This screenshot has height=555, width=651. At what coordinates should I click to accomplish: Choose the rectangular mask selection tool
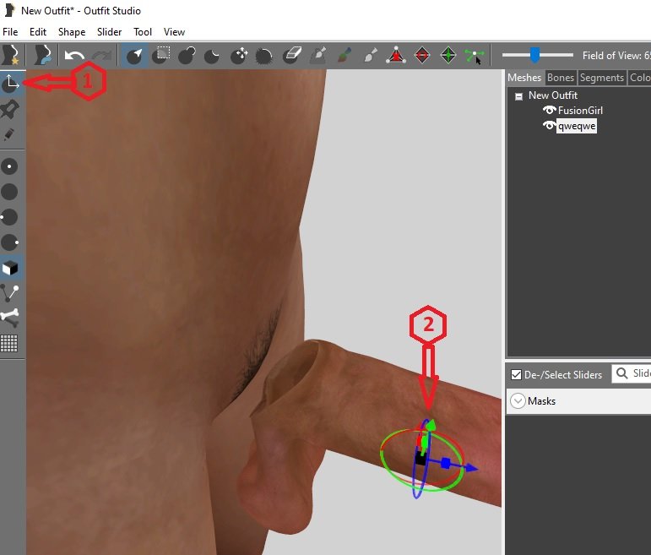click(161, 56)
